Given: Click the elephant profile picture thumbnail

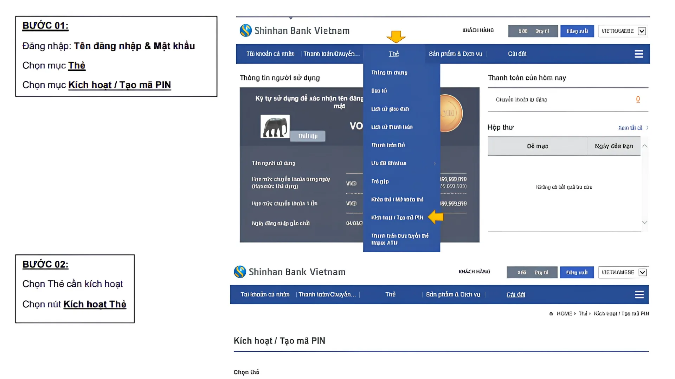Looking at the screenshot, I should coord(275,126).
